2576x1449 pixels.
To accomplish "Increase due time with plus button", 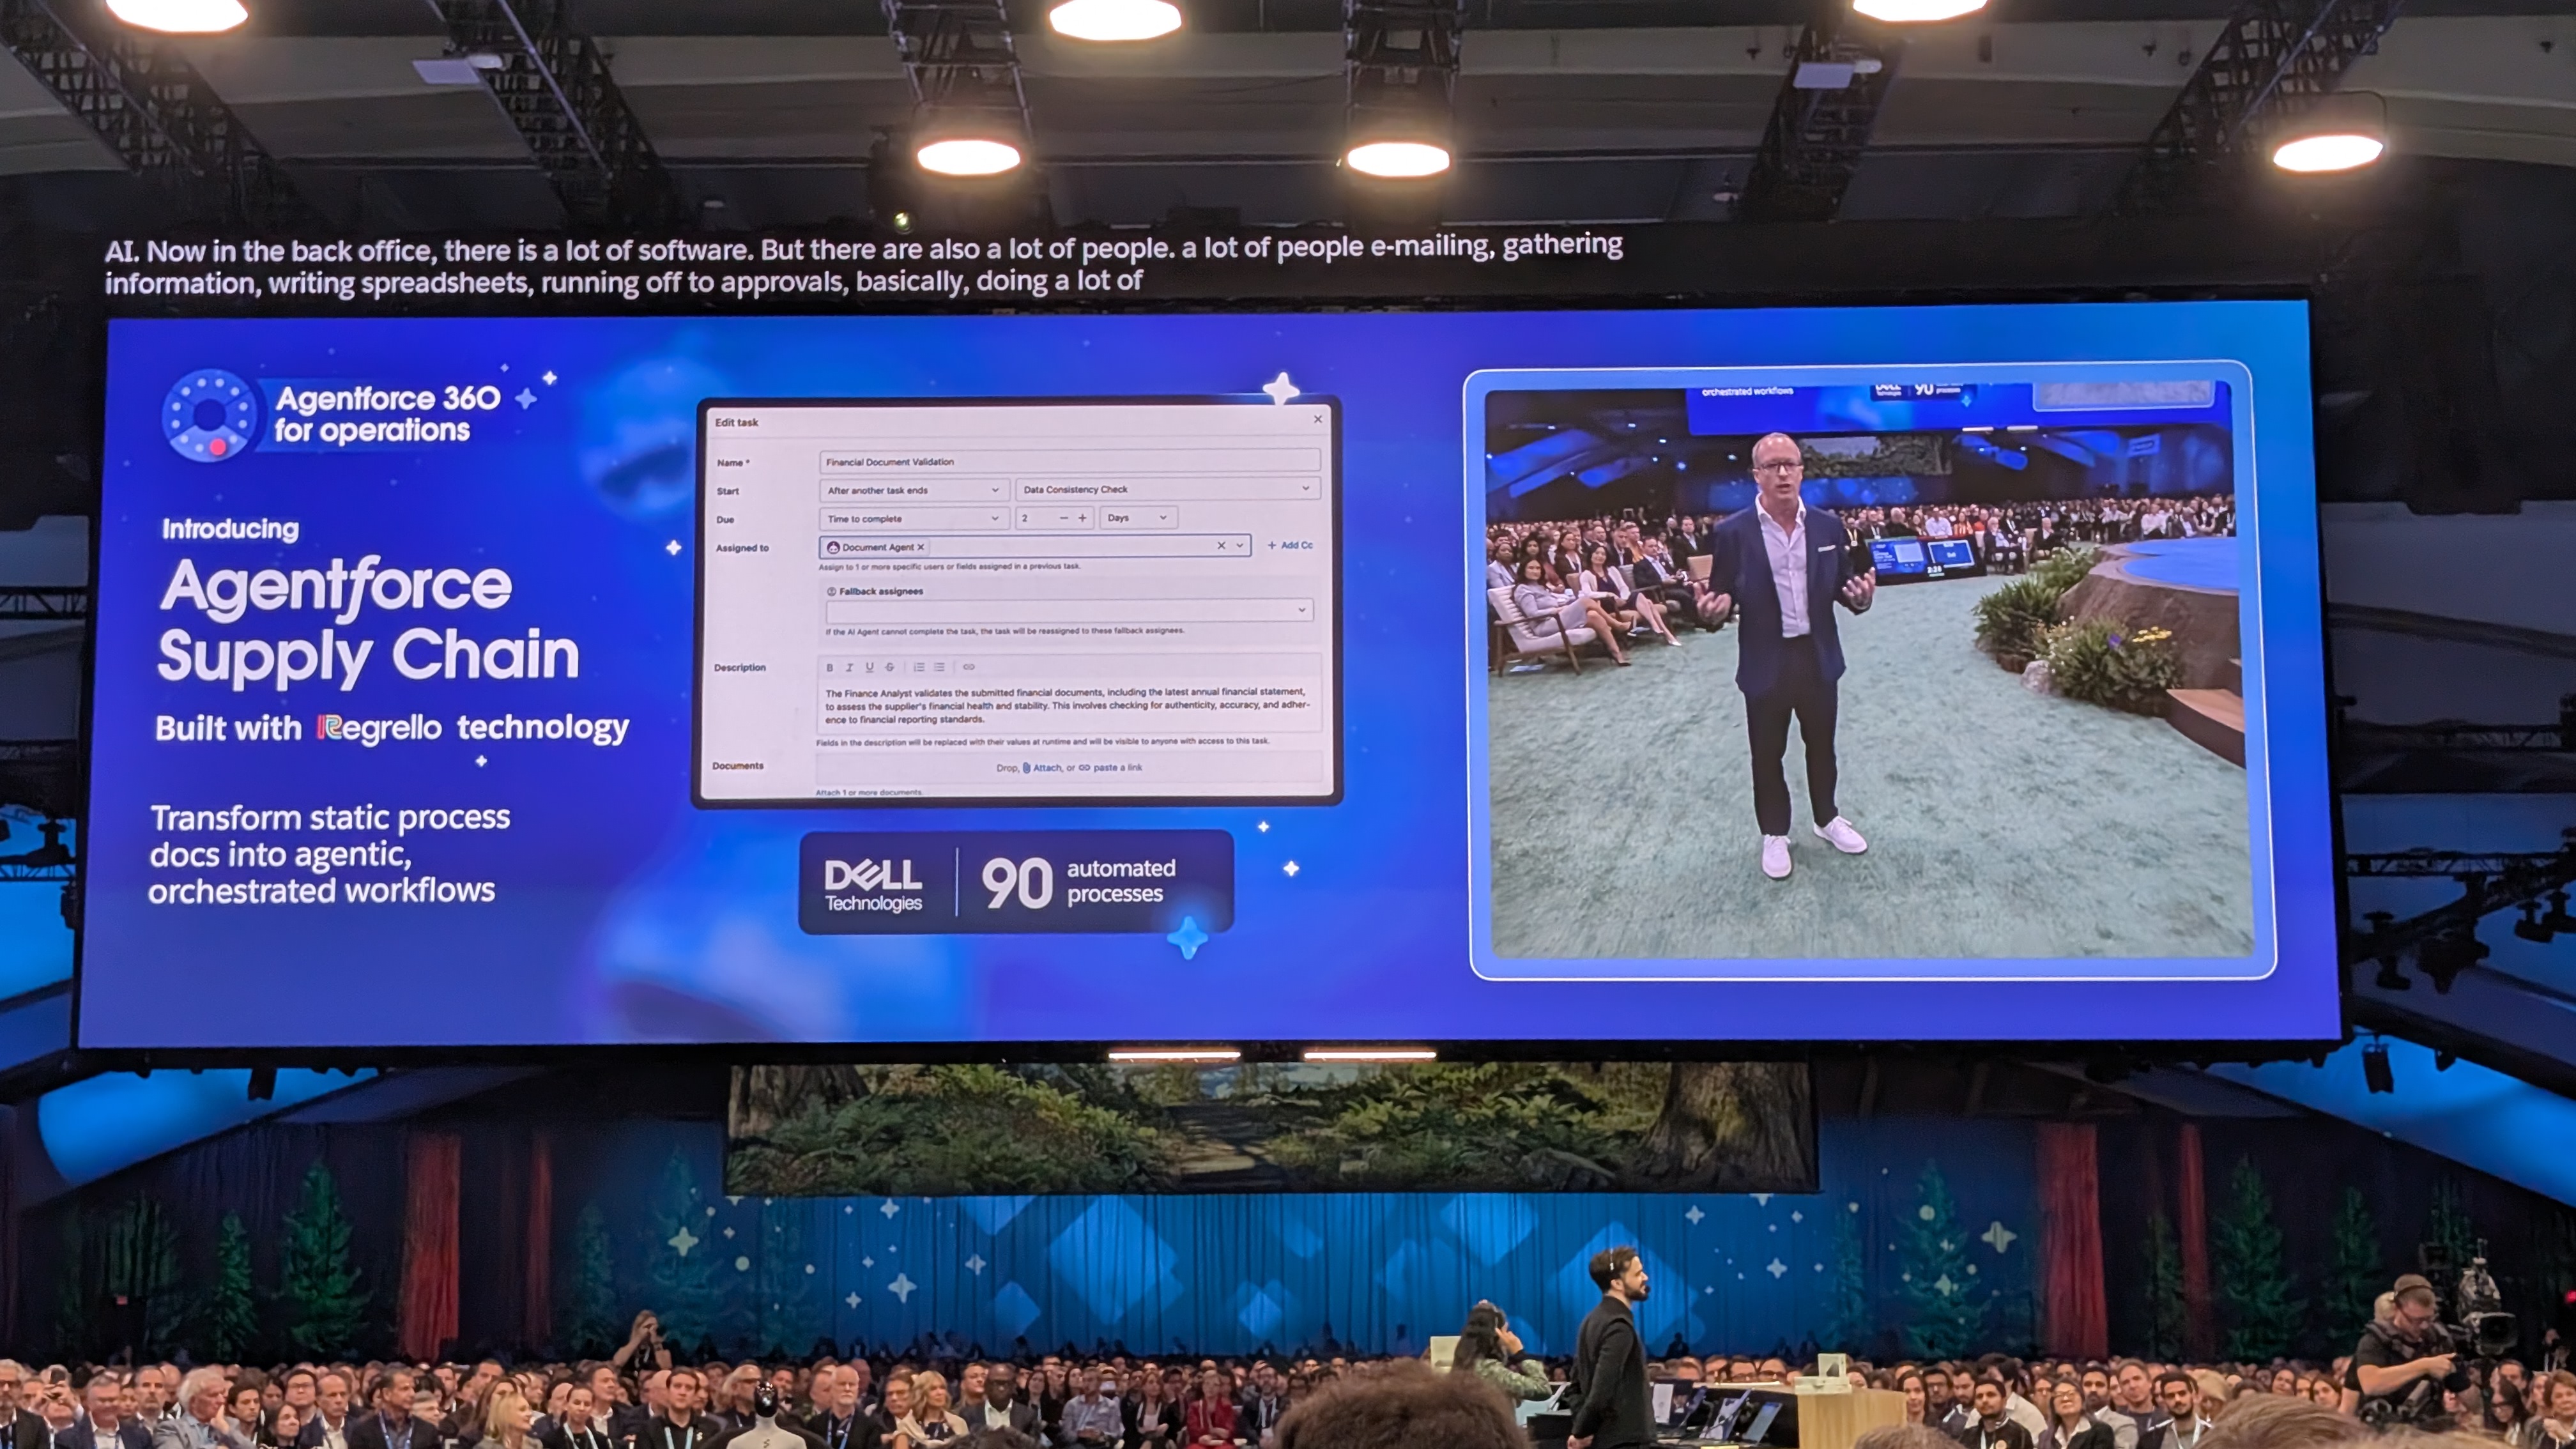I will click(1082, 518).
